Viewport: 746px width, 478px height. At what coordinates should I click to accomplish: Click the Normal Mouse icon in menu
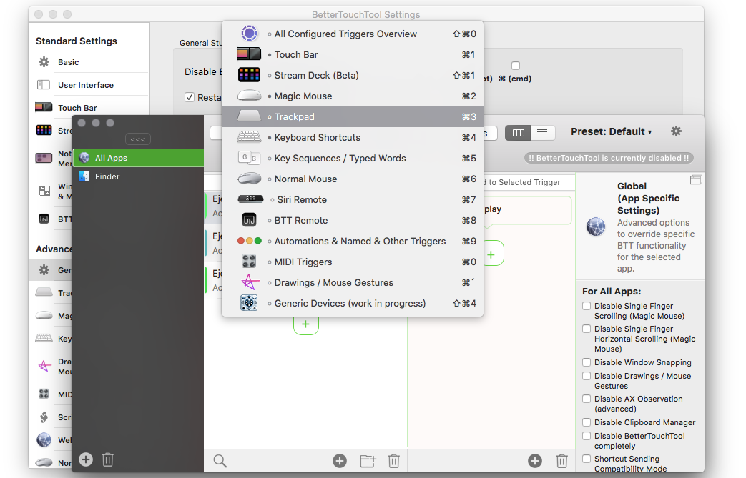[x=249, y=179]
